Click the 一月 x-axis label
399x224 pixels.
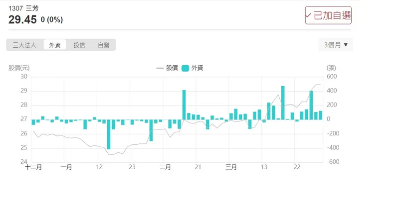pyautogui.click(x=66, y=167)
